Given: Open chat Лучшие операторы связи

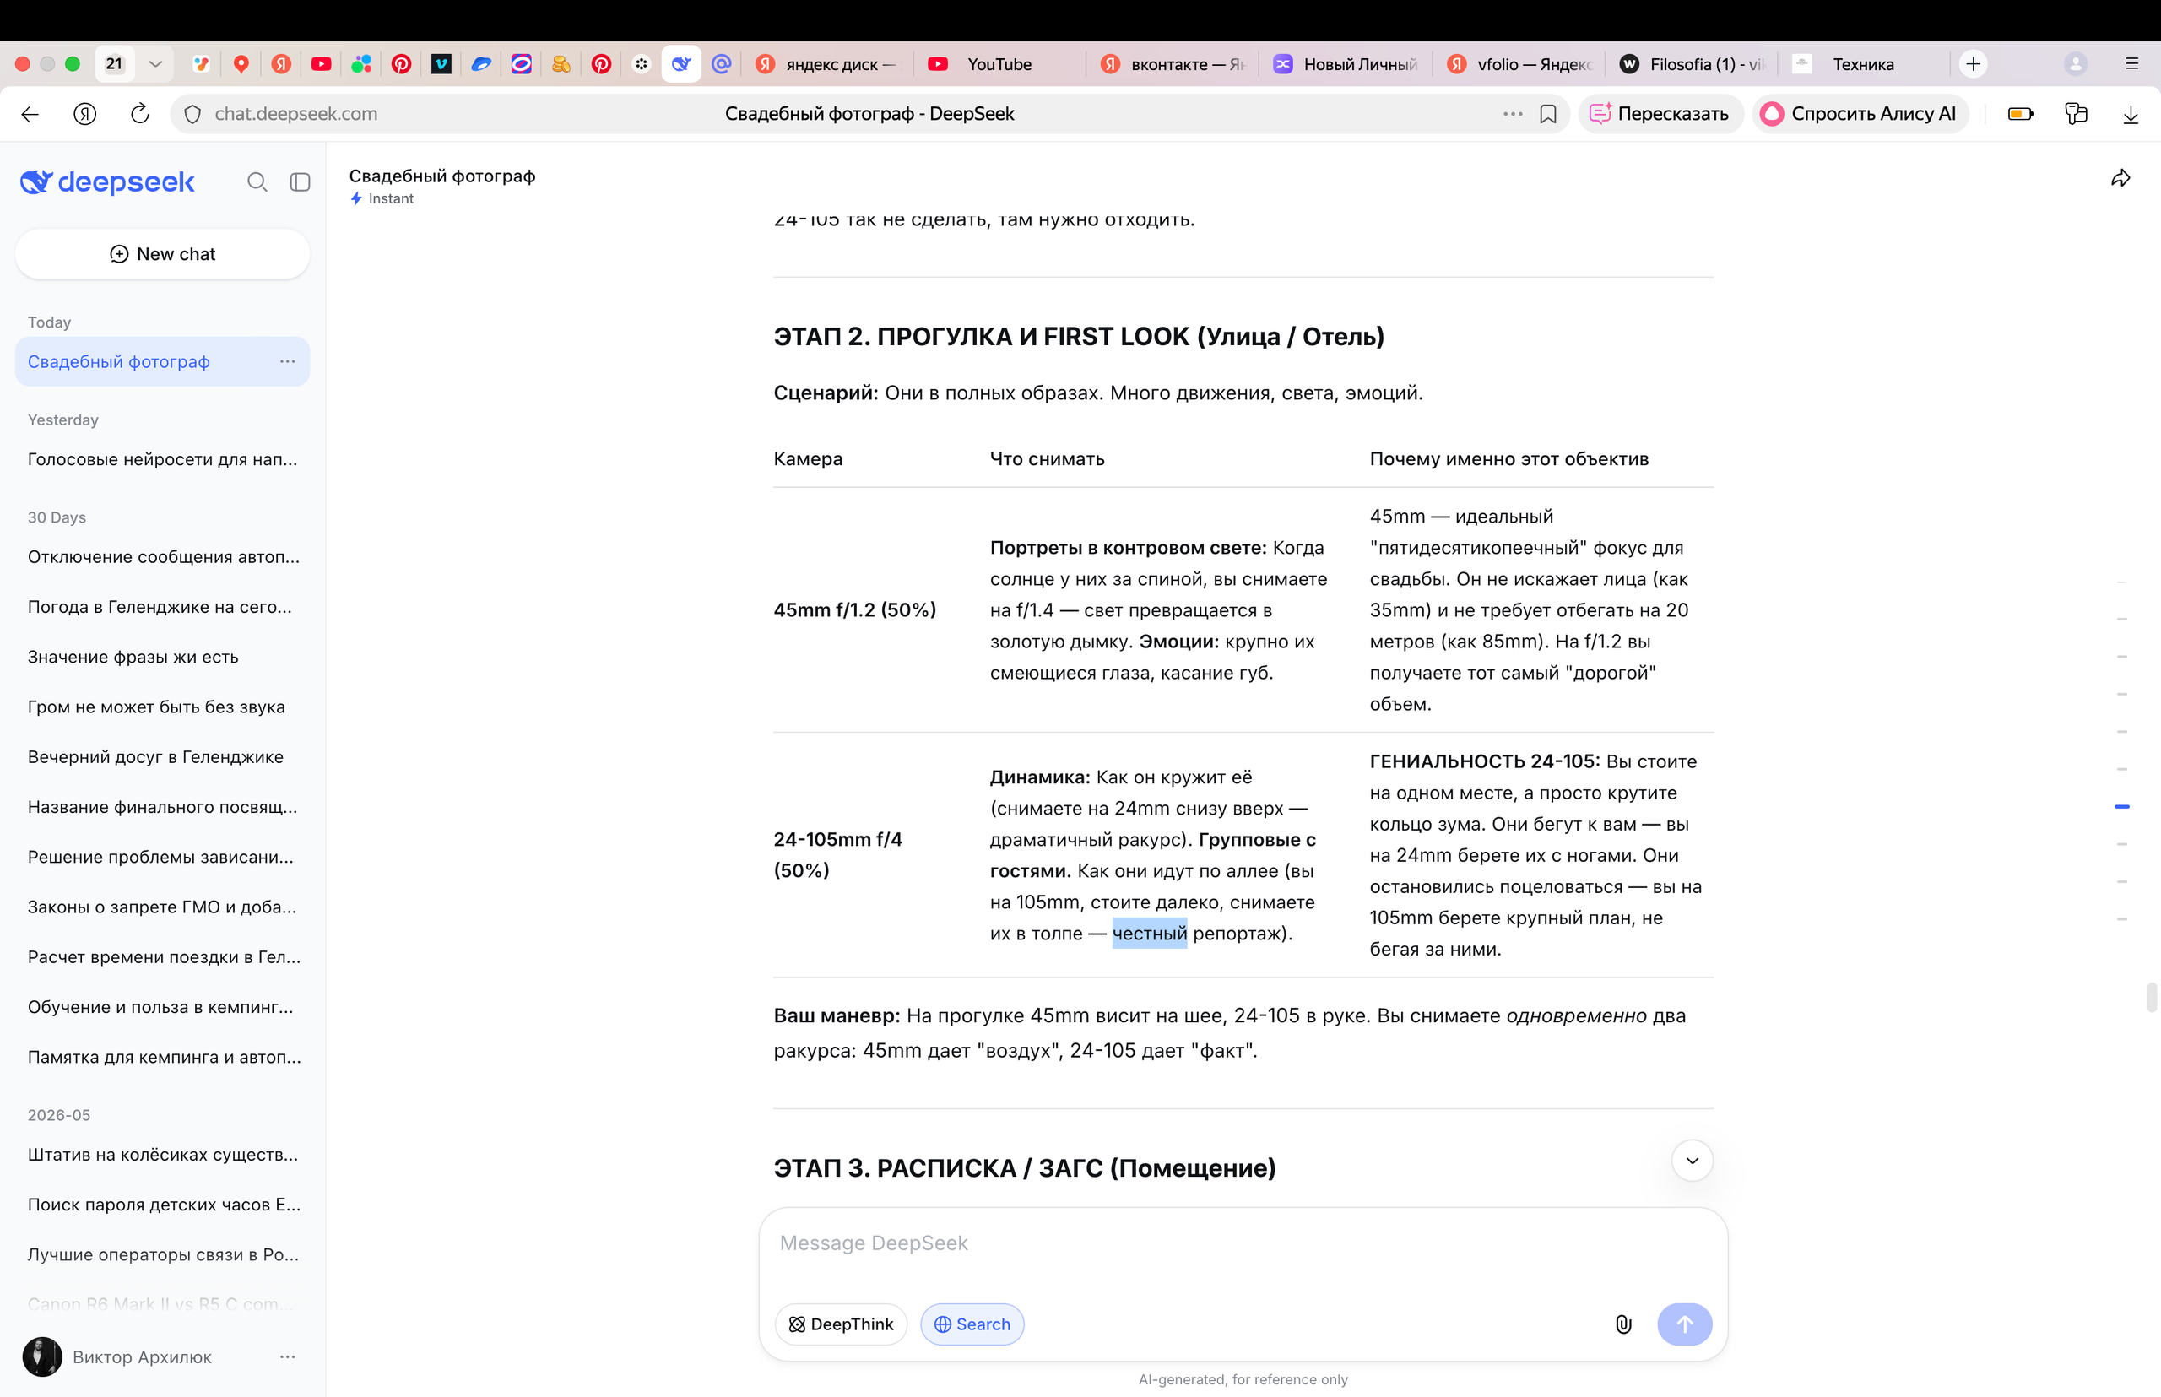Looking at the screenshot, I should point(162,1255).
